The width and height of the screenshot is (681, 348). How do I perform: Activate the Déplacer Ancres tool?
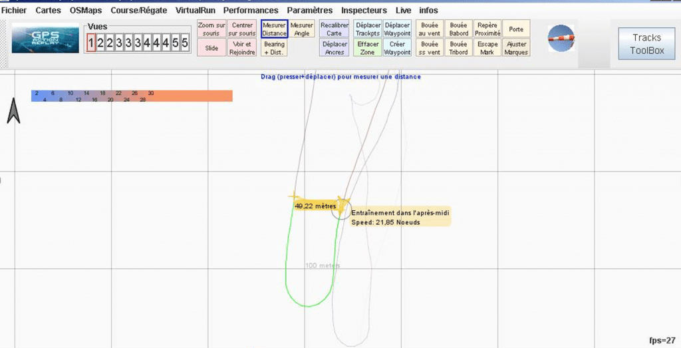pos(335,48)
